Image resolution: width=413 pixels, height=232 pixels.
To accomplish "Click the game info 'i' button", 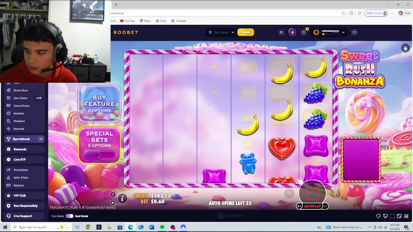I will [x=122, y=199].
